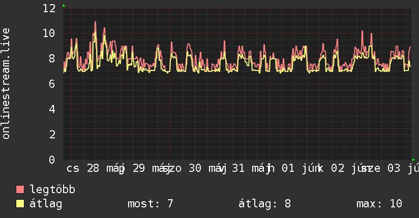
Task: Click the y-axis label 2
Action: pos(52,134)
